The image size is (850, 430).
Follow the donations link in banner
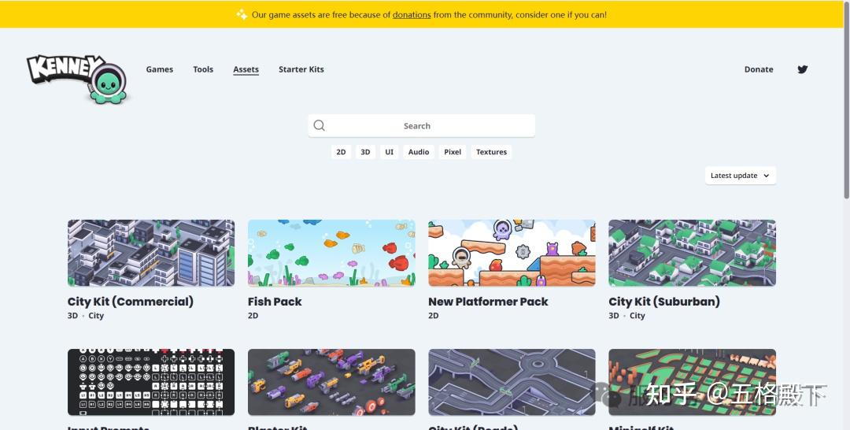tap(412, 15)
